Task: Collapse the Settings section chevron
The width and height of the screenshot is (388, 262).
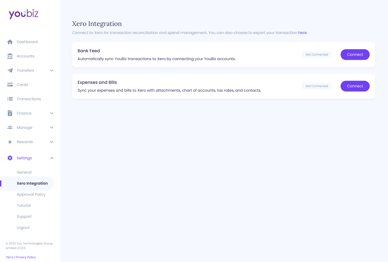Action: click(51, 158)
